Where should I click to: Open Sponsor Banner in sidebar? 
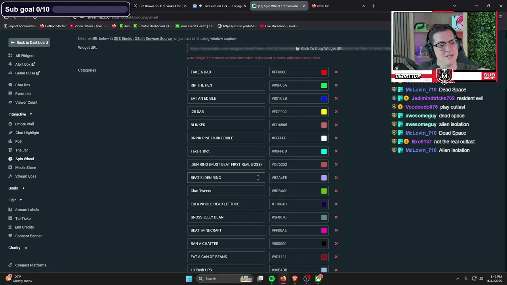28,236
